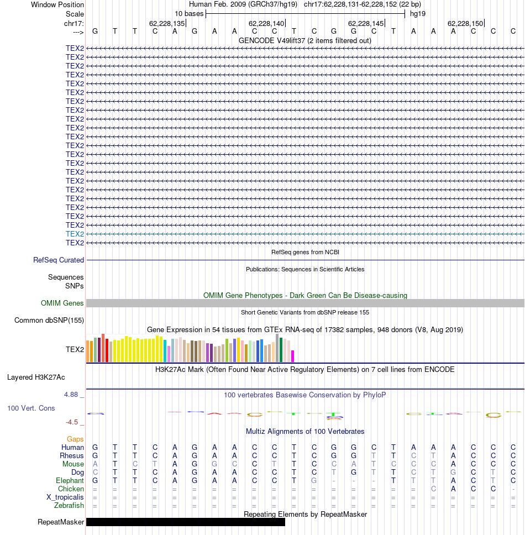525x535 pixels.
Task: Select the Mouse alignment row label
Action: 73,464
